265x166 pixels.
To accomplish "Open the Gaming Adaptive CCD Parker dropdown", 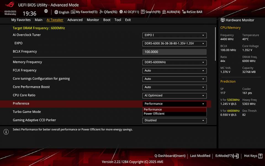I will coord(174,120).
